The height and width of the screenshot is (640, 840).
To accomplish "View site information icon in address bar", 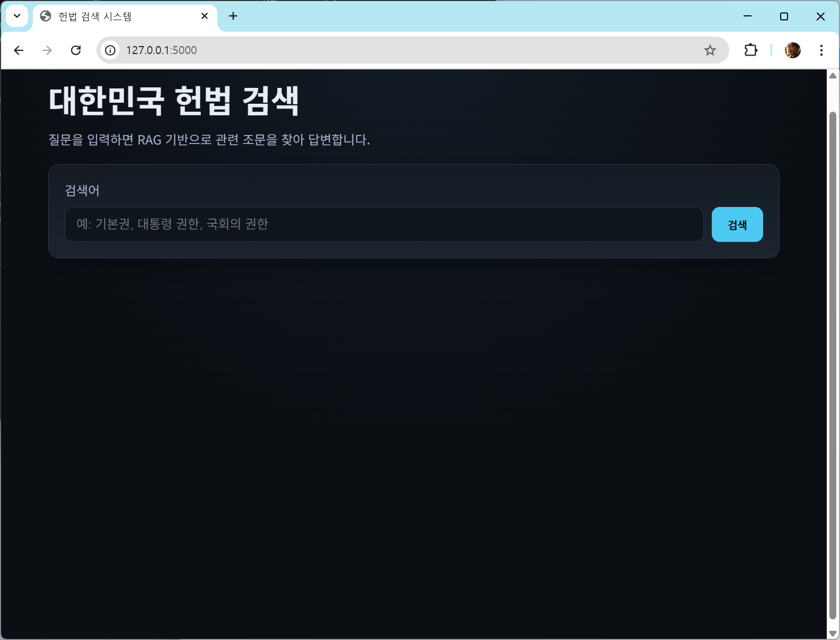I will tap(110, 50).
